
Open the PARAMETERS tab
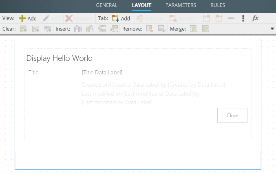(x=181, y=5)
